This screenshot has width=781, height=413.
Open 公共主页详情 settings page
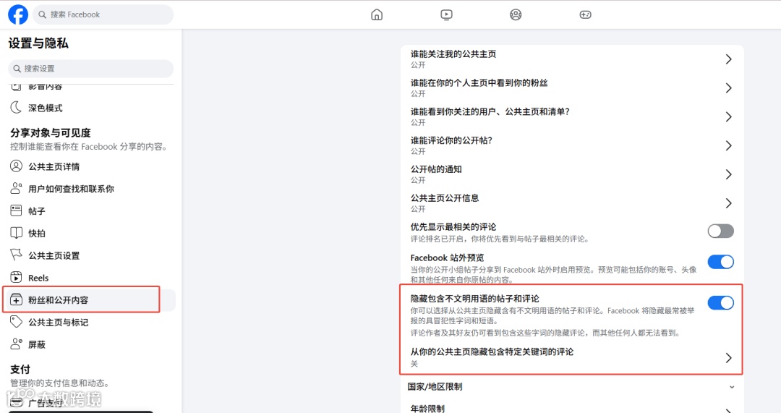click(x=54, y=166)
